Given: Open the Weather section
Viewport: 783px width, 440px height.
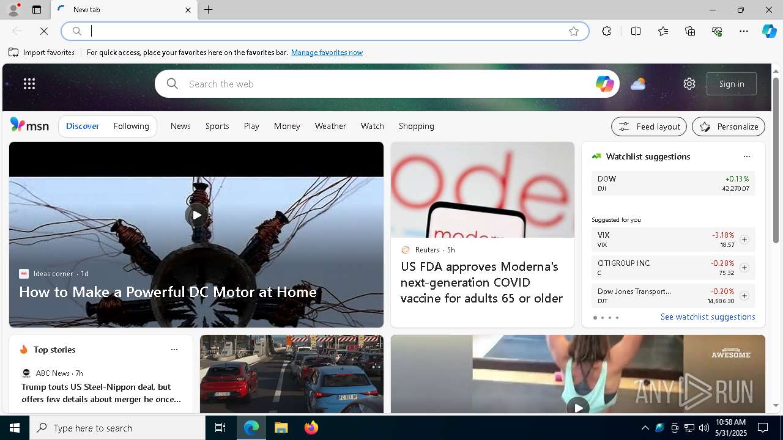Looking at the screenshot, I should pyautogui.click(x=330, y=126).
